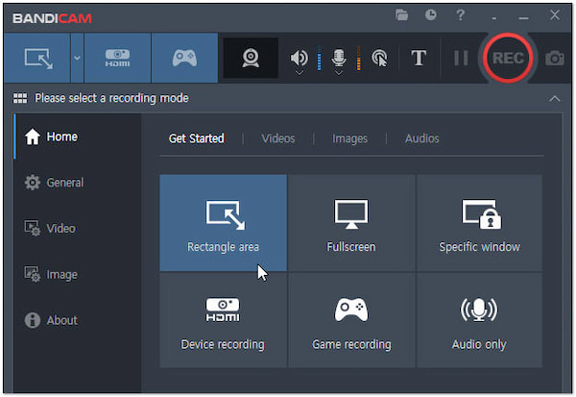Collapse the recording mode panel chevron
576x397 pixels.
click(x=555, y=99)
